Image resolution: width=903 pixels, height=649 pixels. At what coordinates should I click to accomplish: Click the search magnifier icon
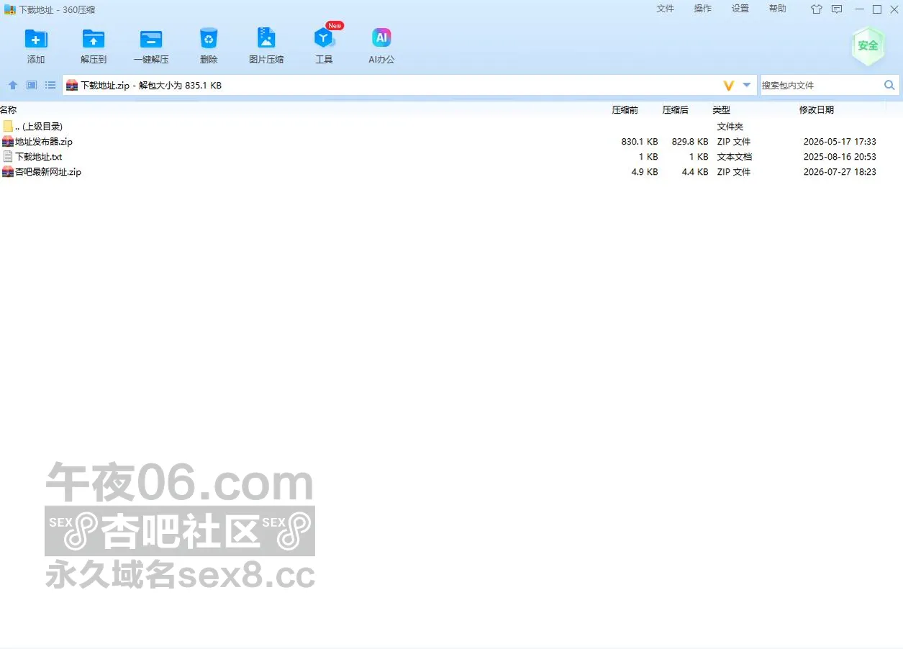point(889,85)
